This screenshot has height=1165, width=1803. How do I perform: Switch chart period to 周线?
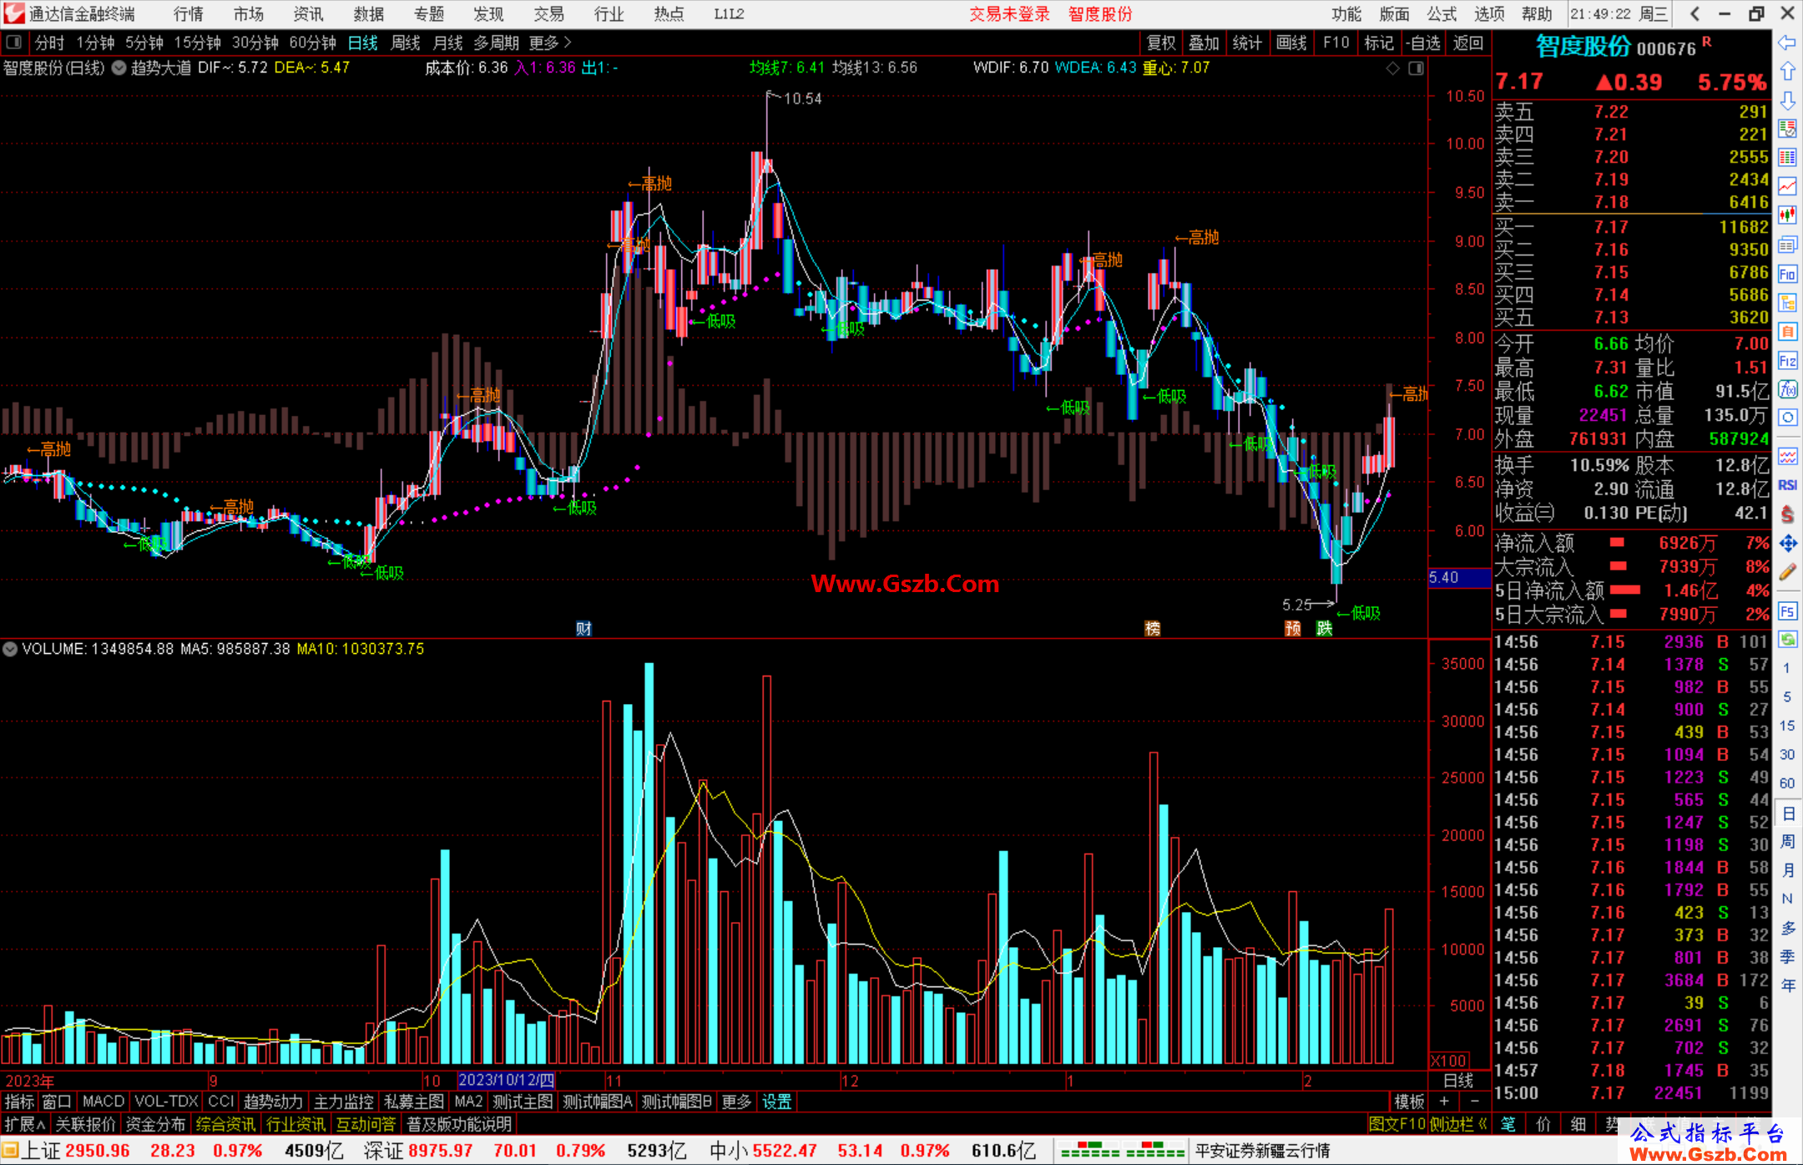coord(406,43)
